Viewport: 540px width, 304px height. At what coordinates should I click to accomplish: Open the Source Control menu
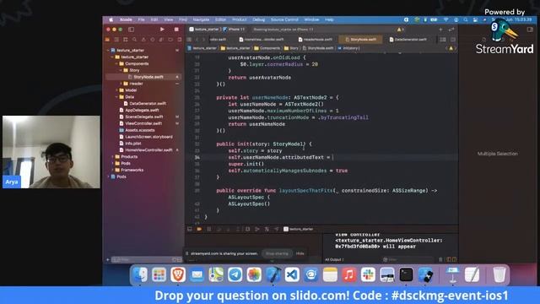(284, 19)
